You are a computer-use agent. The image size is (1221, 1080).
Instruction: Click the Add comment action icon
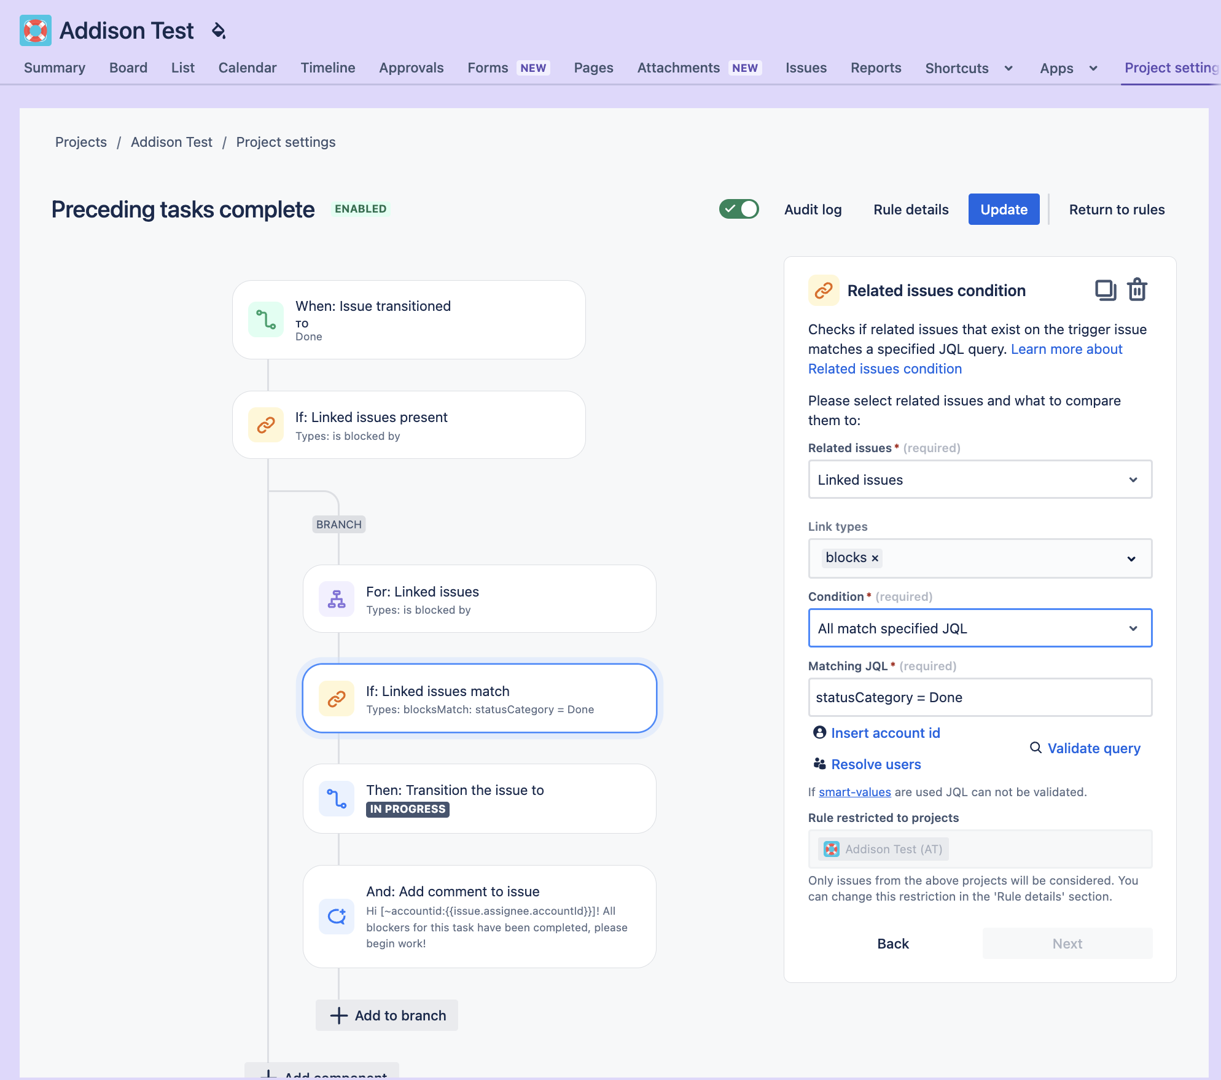point(337,917)
